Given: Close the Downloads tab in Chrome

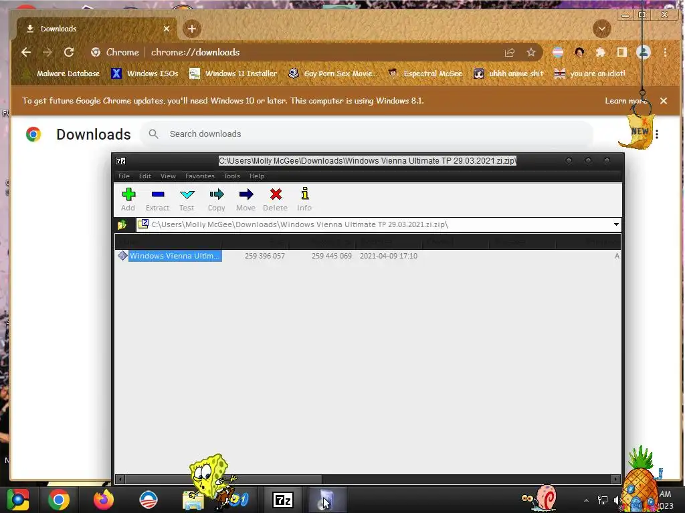Looking at the screenshot, I should [167, 29].
